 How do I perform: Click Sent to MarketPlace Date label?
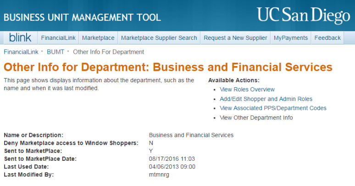click(x=40, y=159)
